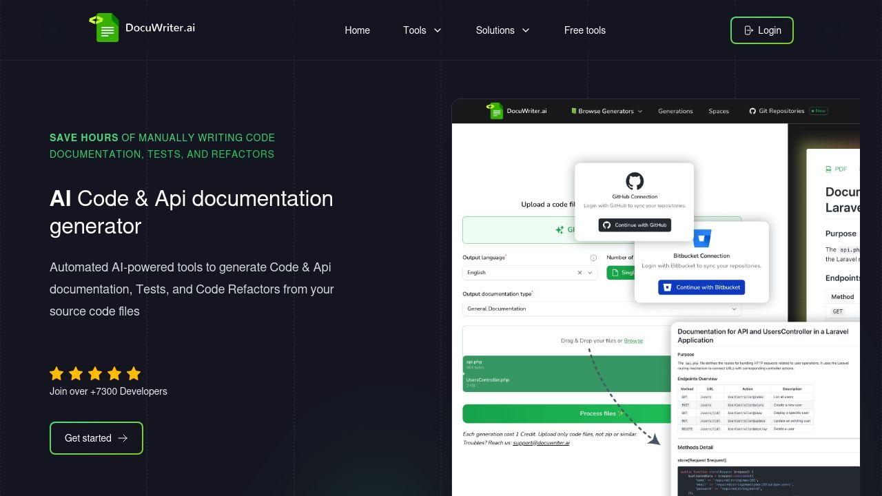Click the 'Methods Detail' heading
This screenshot has width=882, height=496.
(x=695, y=447)
